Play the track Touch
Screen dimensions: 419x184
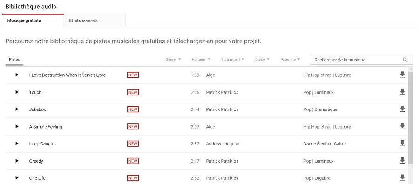click(17, 92)
